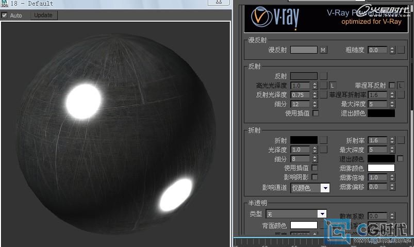Click the map slot button for 菲涅耳折射率
This screenshot has height=247, width=414.
click(x=401, y=94)
